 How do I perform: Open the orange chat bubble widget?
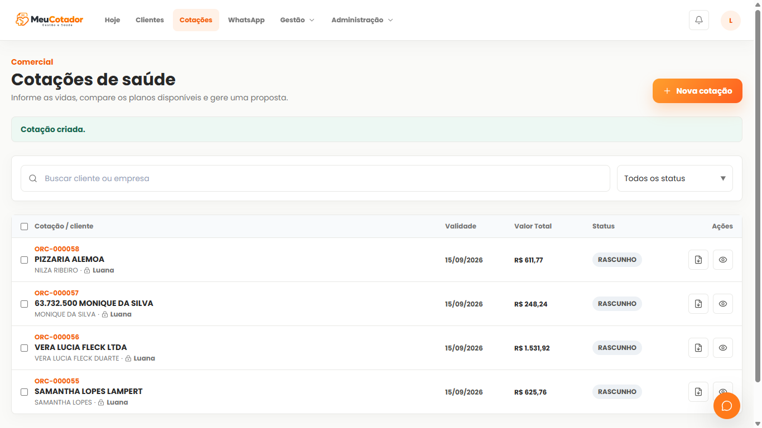click(727, 406)
